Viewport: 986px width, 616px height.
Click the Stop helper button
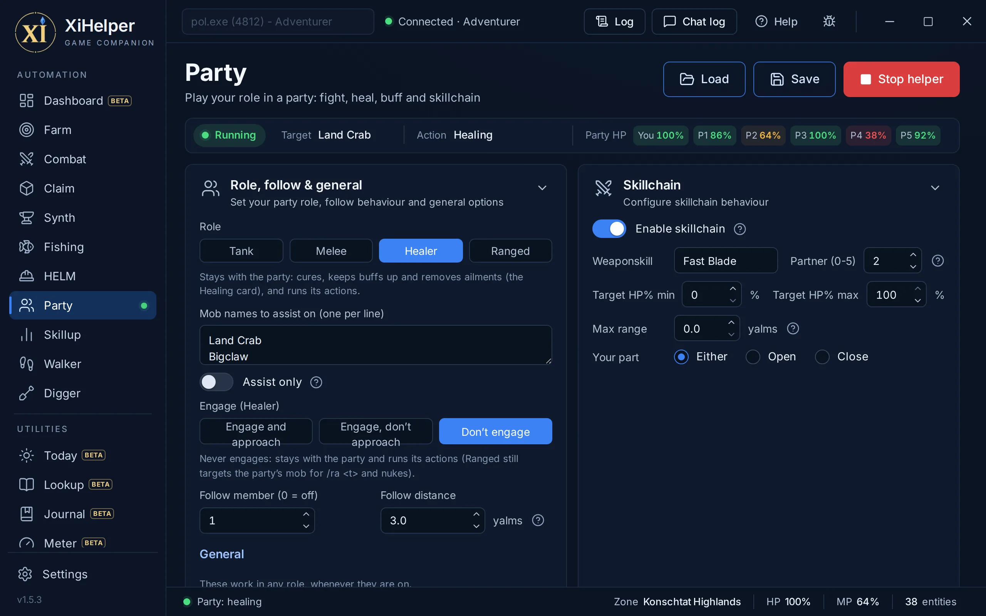(901, 79)
